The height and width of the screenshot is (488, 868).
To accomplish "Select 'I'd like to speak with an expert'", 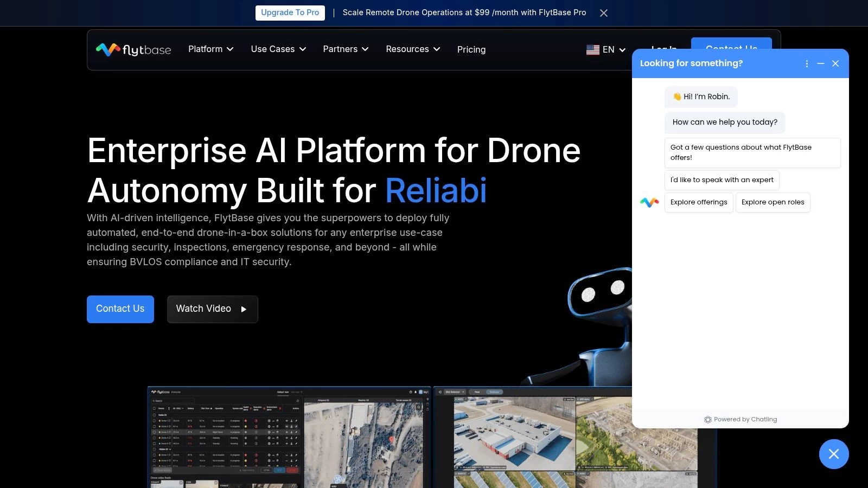I will [x=722, y=180].
